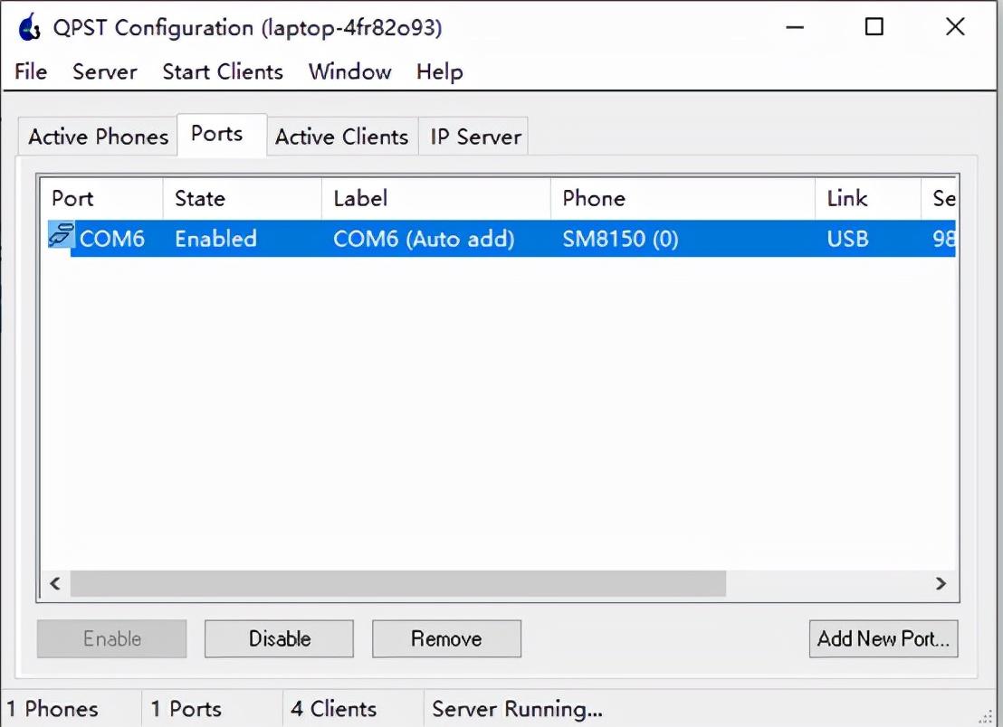Open the Window menu
This screenshot has height=727, width=1003.
tap(350, 71)
